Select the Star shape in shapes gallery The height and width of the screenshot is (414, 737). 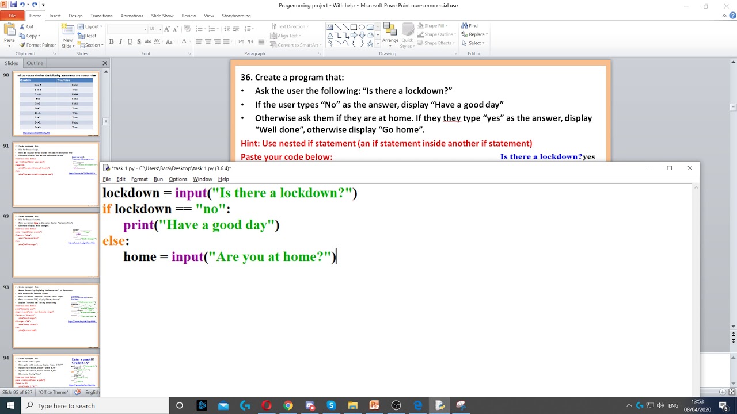point(370,43)
